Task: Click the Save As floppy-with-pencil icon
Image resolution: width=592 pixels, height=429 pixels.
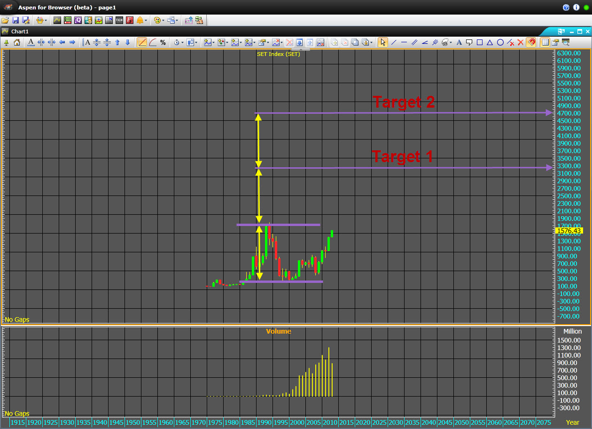Action: click(x=26, y=20)
